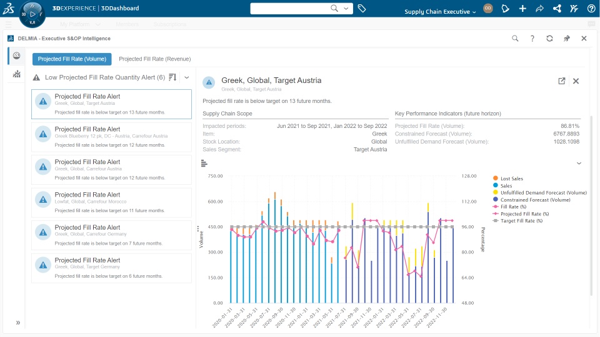The image size is (600, 337).
Task: Open the tools cross icon in top bar
Action: point(574,8)
